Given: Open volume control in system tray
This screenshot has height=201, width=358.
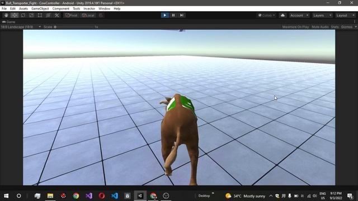Looking at the screenshot, I should pyautogui.click(x=315, y=196).
